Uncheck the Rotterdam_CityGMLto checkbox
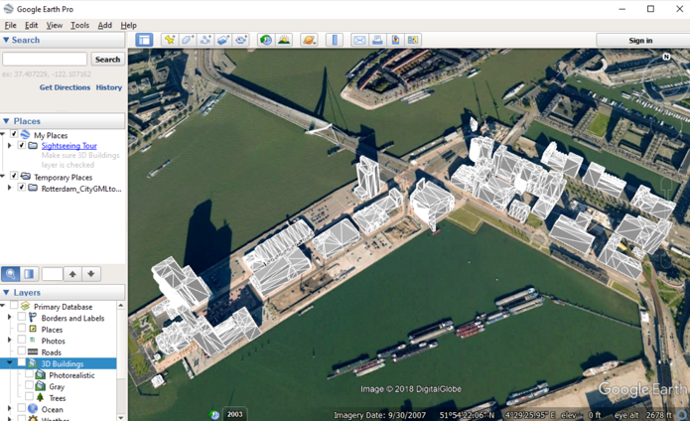The width and height of the screenshot is (690, 421). click(x=22, y=188)
